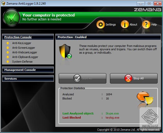The width and height of the screenshot is (163, 133).
Task: Click the pie chart statistics icon
Action: point(145,98)
